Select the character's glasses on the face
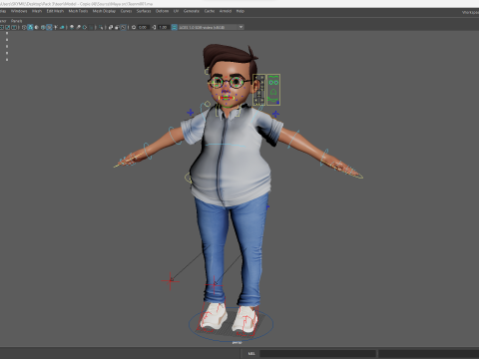Viewport: 479px width, 359px height. coord(229,82)
